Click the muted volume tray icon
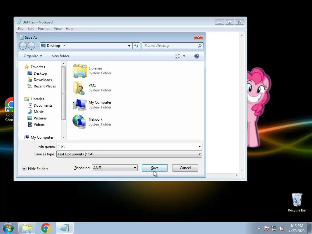Screen dimensions: 312x234 [x=281, y=228]
